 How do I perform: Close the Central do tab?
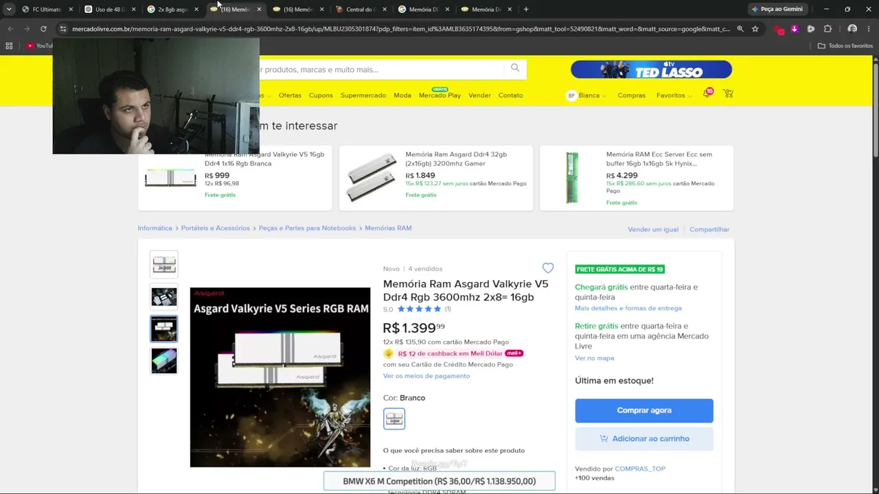coord(384,10)
